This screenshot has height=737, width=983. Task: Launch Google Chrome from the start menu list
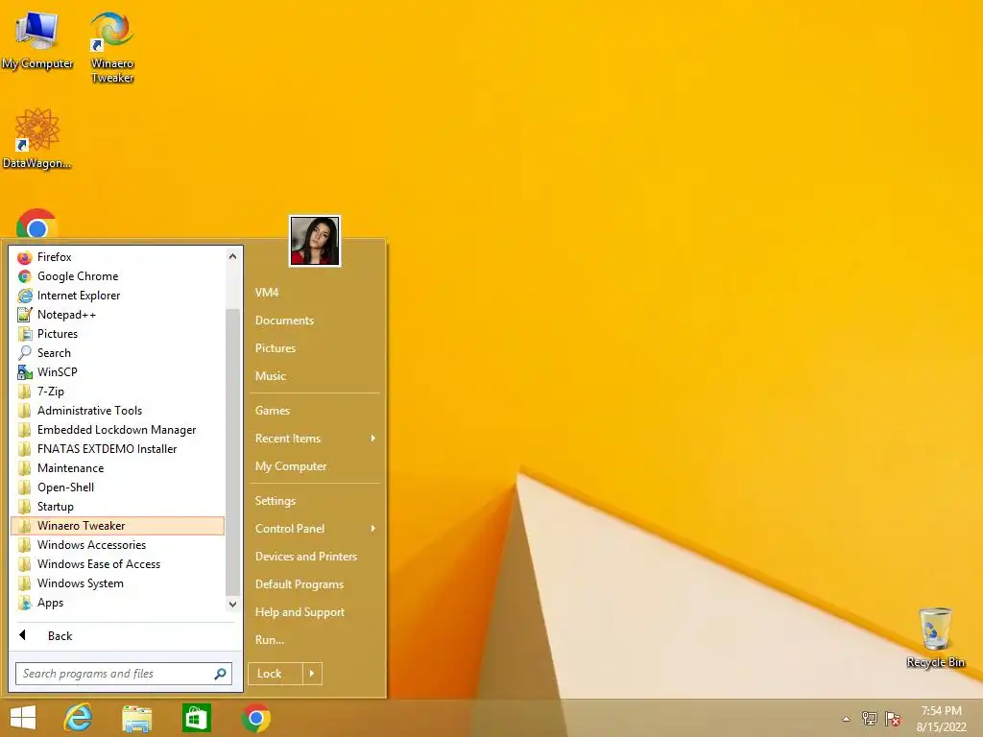pos(118,276)
